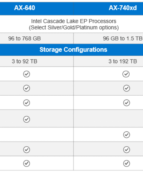The height and width of the screenshot is (174, 143).
Task: Click the second-to-last checkmark in AX-640 column
Action: 27,150
